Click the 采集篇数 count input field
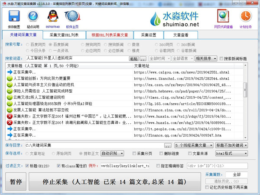 tap(237, 175)
